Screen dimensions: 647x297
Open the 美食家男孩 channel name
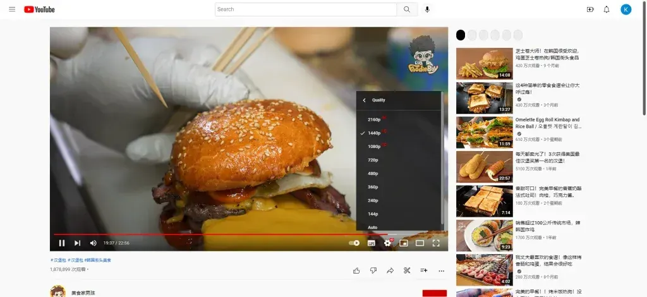[83, 293]
